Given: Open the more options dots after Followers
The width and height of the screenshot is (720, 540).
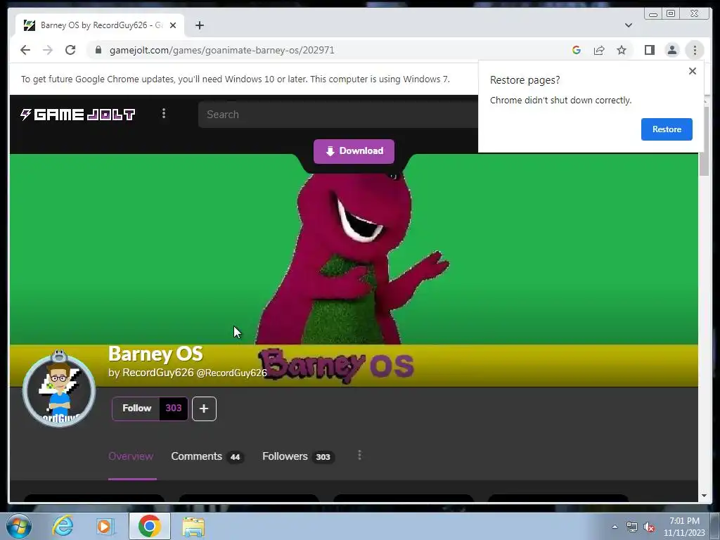Looking at the screenshot, I should [x=359, y=455].
